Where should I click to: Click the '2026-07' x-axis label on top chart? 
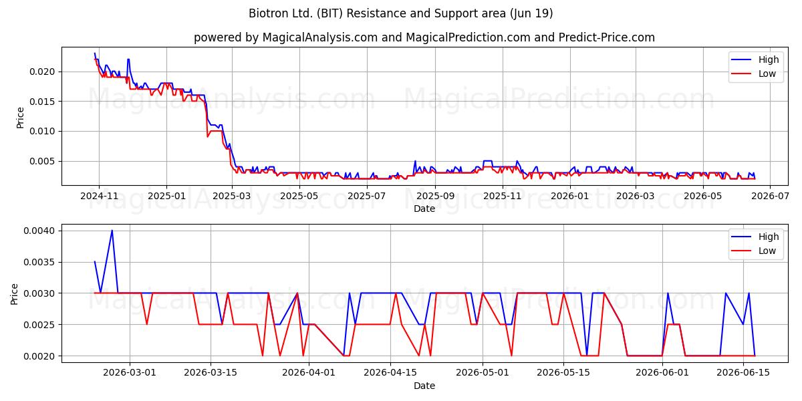click(x=770, y=196)
